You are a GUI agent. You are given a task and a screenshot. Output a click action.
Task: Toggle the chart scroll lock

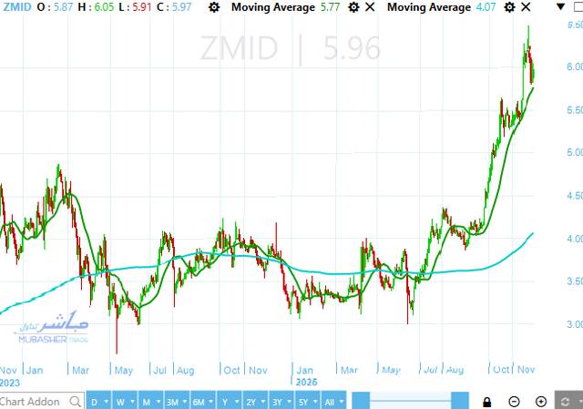[487, 402]
